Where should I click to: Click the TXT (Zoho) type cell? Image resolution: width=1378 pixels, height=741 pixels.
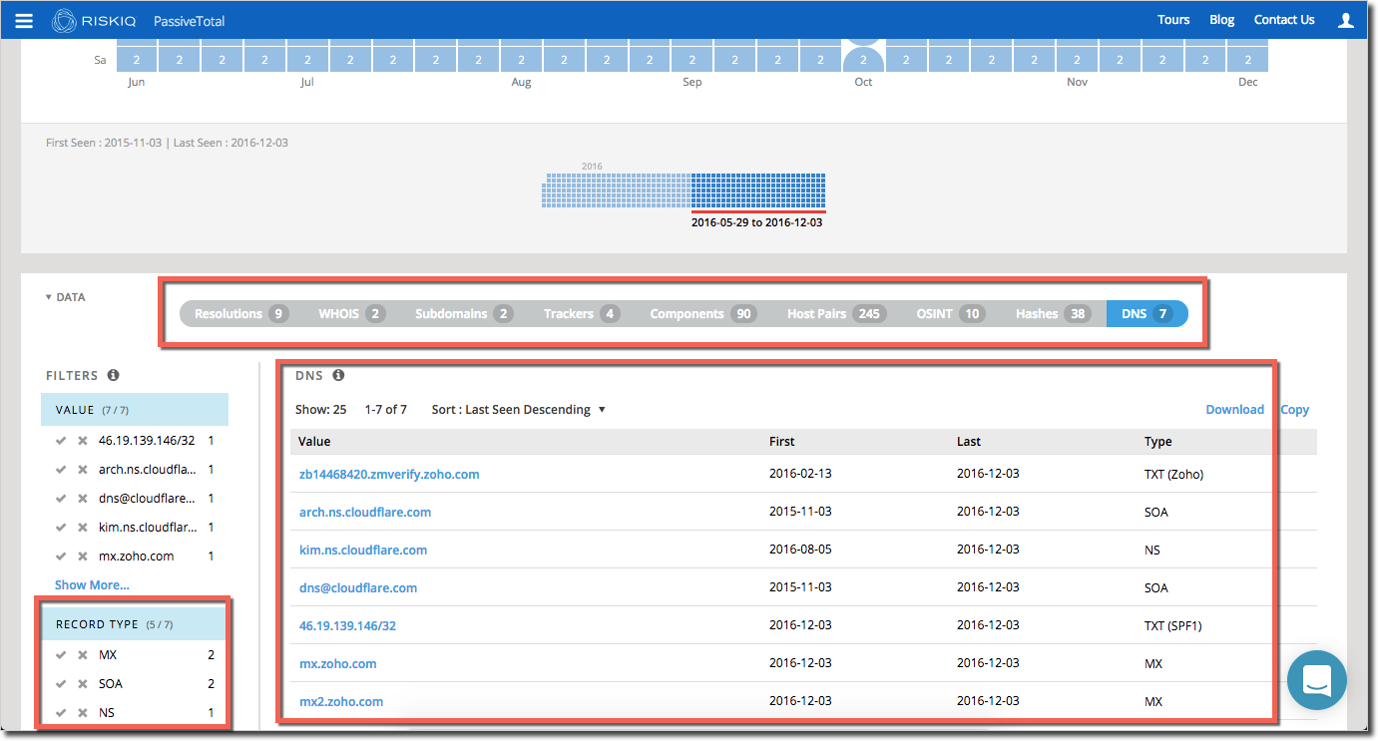tap(1173, 475)
